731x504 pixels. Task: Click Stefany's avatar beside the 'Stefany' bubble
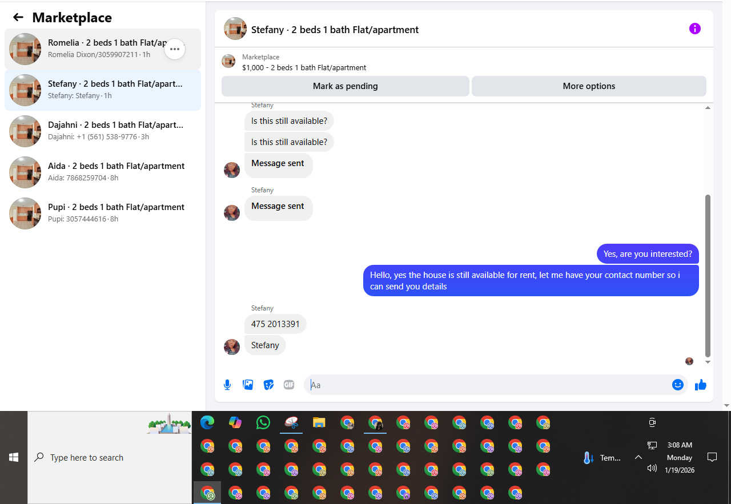pyautogui.click(x=232, y=346)
